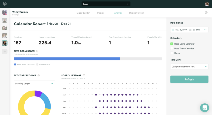The width and height of the screenshot is (212, 115).
Task: Click Monday 7am heatmap dot
Action: [x=96, y=95]
